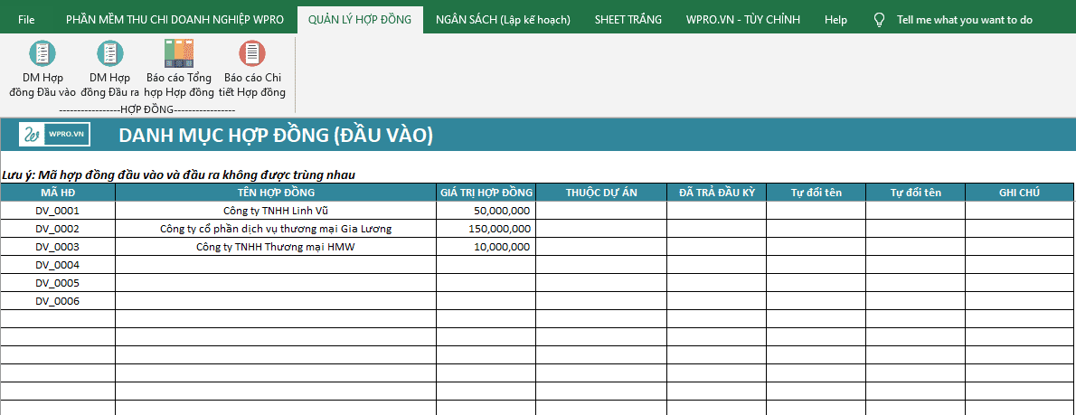This screenshot has width=1076, height=415.
Task: Click THUỘC DỰ ÁN cell for DV_0001
Action: coord(602,211)
